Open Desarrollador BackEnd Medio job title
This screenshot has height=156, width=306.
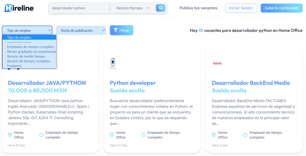pyautogui.click(x=251, y=83)
